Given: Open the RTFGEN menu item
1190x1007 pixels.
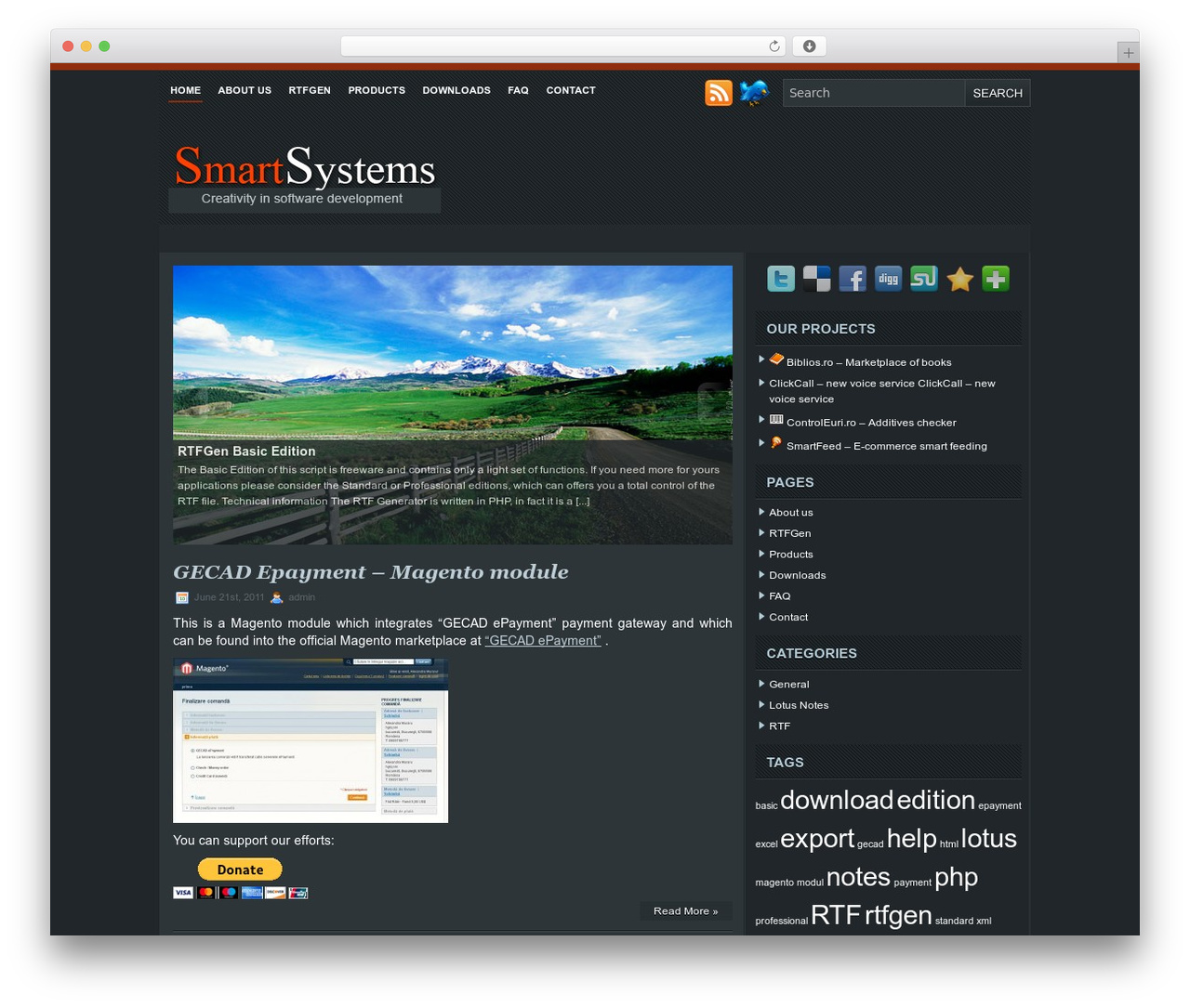Looking at the screenshot, I should tap(310, 90).
